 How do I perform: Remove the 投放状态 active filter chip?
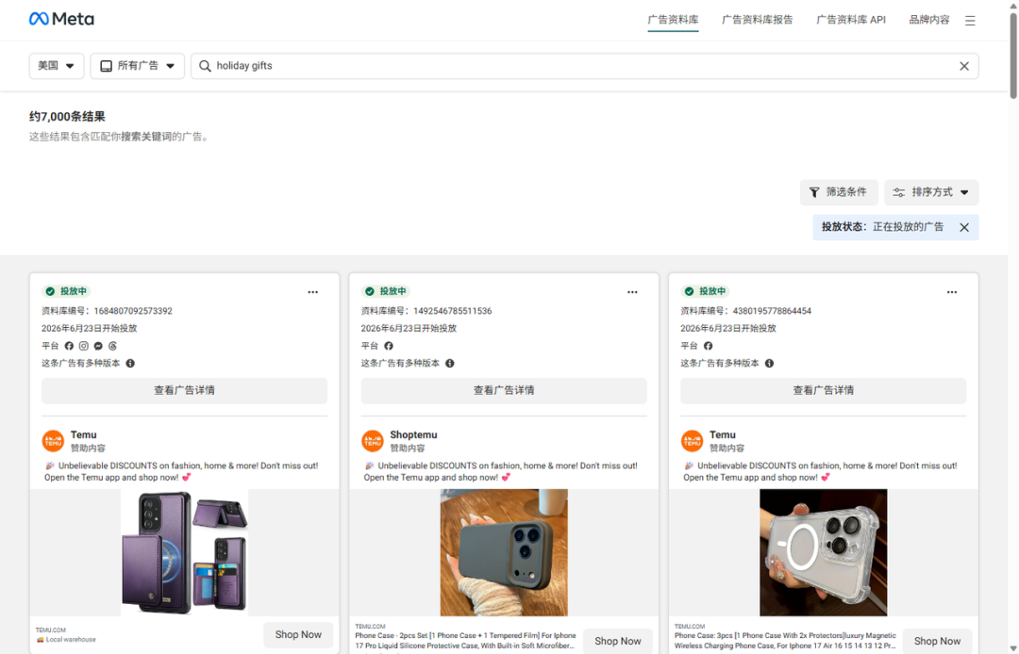click(x=964, y=227)
